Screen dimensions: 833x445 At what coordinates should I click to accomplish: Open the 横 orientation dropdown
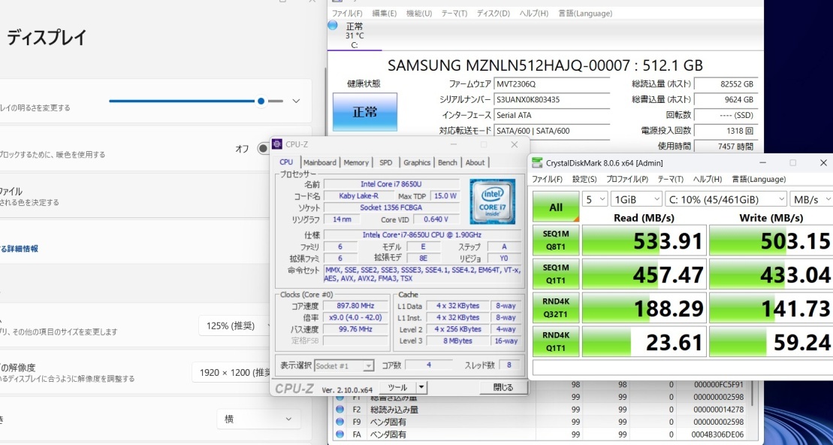tap(258, 419)
